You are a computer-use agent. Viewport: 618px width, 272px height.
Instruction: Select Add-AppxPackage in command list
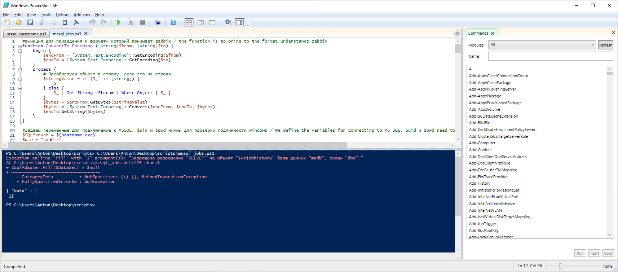[x=485, y=96]
